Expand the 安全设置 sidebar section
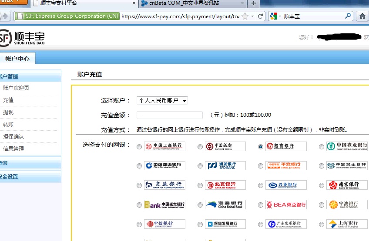Screen dimensions: 369x241 pyautogui.click(x=30, y=176)
